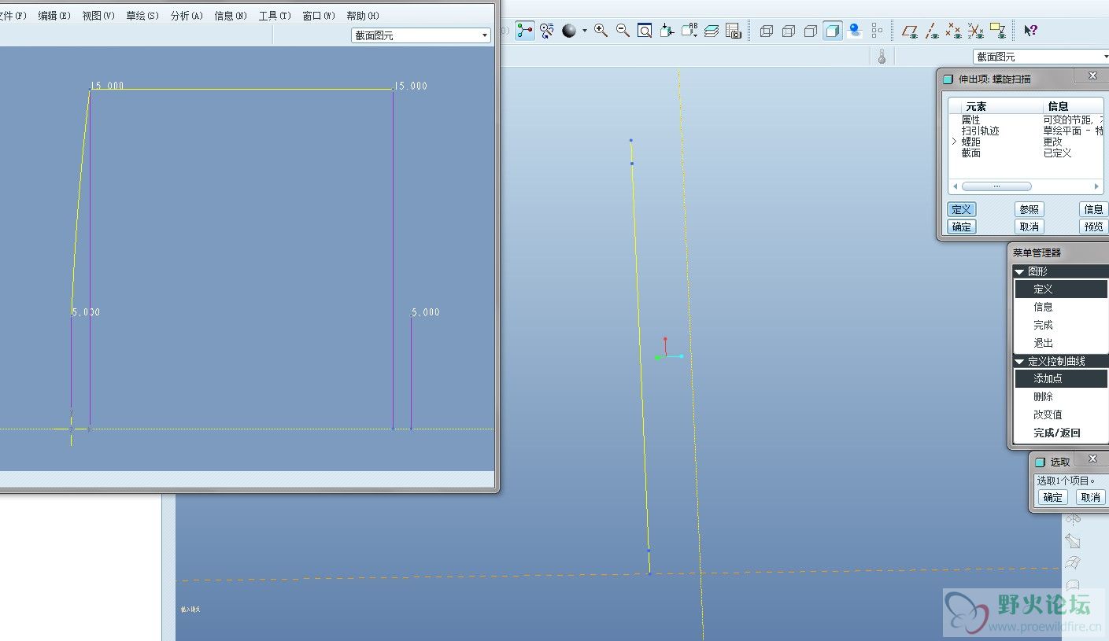The width and height of the screenshot is (1109, 641).
Task: Click the element list scroll right arrow
Action: (1096, 186)
